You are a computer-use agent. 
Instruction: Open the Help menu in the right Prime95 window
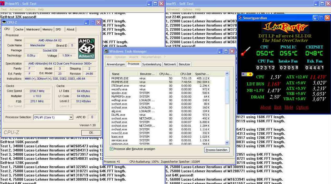point(198,9)
